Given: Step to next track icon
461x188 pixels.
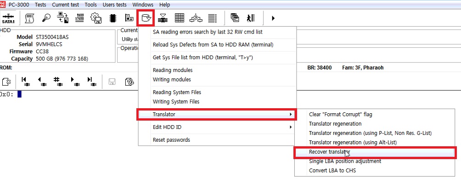Looking at the screenshot, I should coord(75,81).
